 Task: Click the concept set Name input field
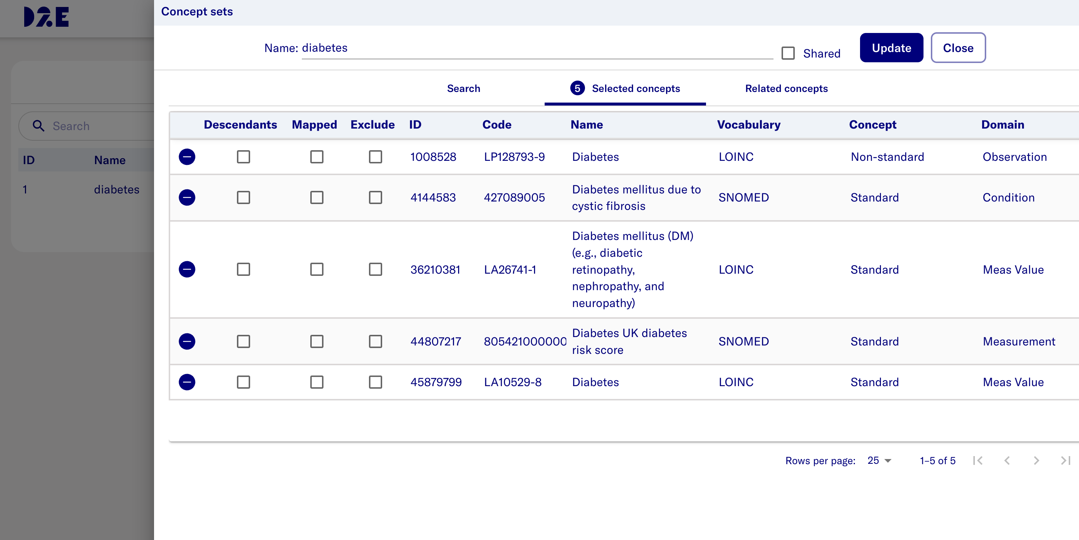coord(536,48)
